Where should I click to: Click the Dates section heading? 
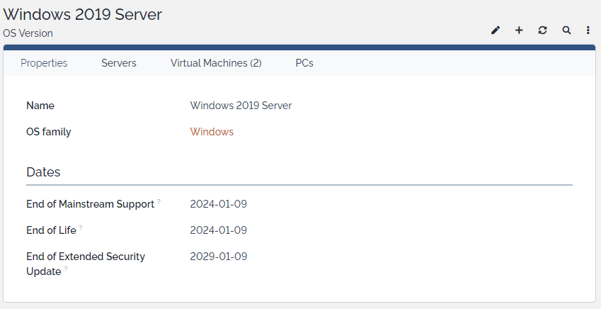[43, 172]
